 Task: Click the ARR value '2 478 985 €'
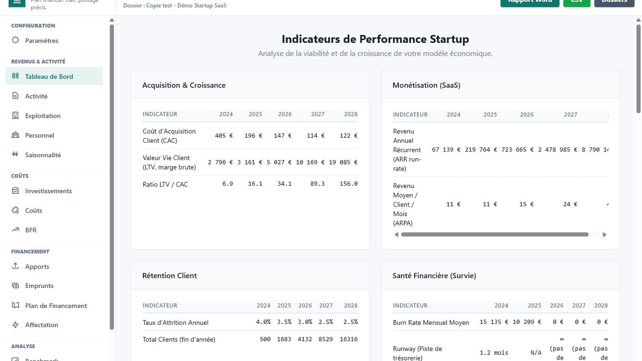click(x=558, y=150)
